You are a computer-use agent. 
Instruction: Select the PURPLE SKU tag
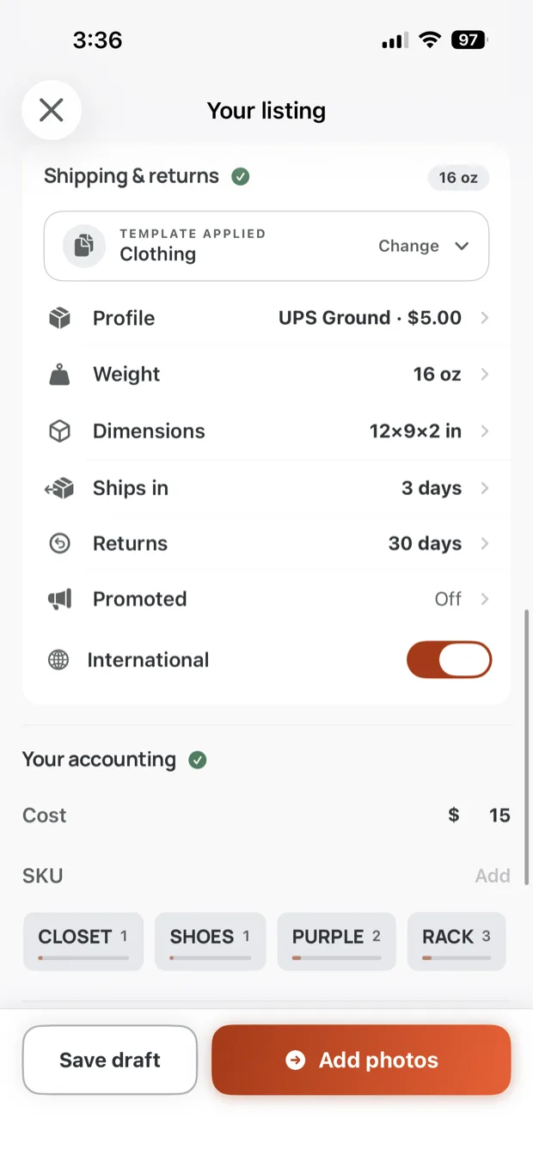pos(337,941)
